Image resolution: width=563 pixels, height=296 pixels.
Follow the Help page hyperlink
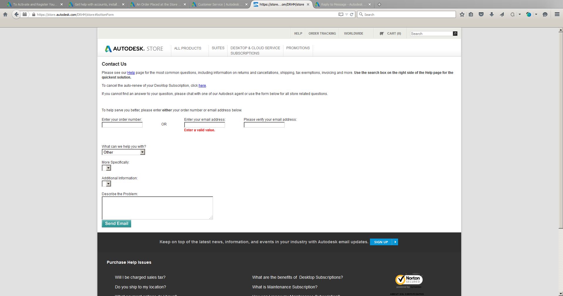coord(131,73)
